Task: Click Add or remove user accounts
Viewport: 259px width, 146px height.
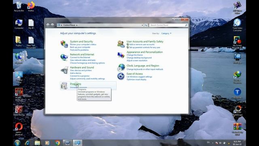Action: [x=142, y=45]
